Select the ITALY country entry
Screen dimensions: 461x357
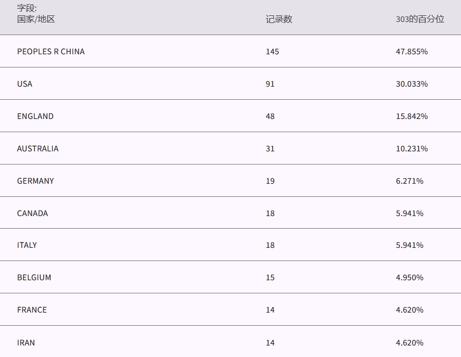[27, 245]
